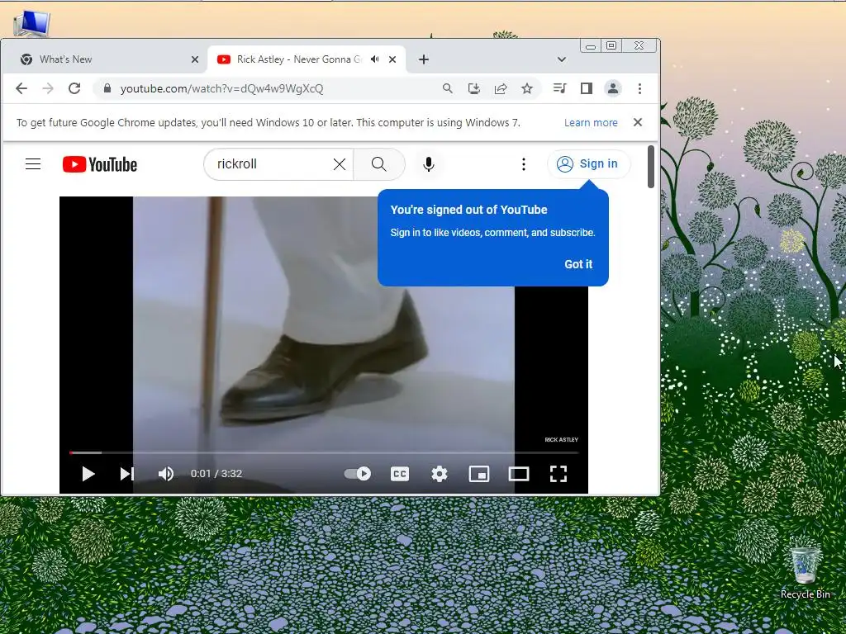The image size is (846, 634).
Task: Open video player settings gear
Action: (440, 474)
